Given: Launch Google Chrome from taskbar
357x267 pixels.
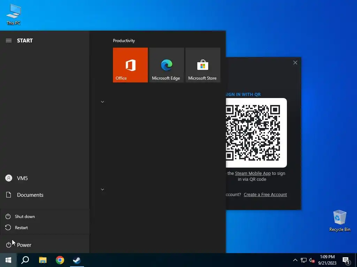Looking at the screenshot, I should [60, 260].
